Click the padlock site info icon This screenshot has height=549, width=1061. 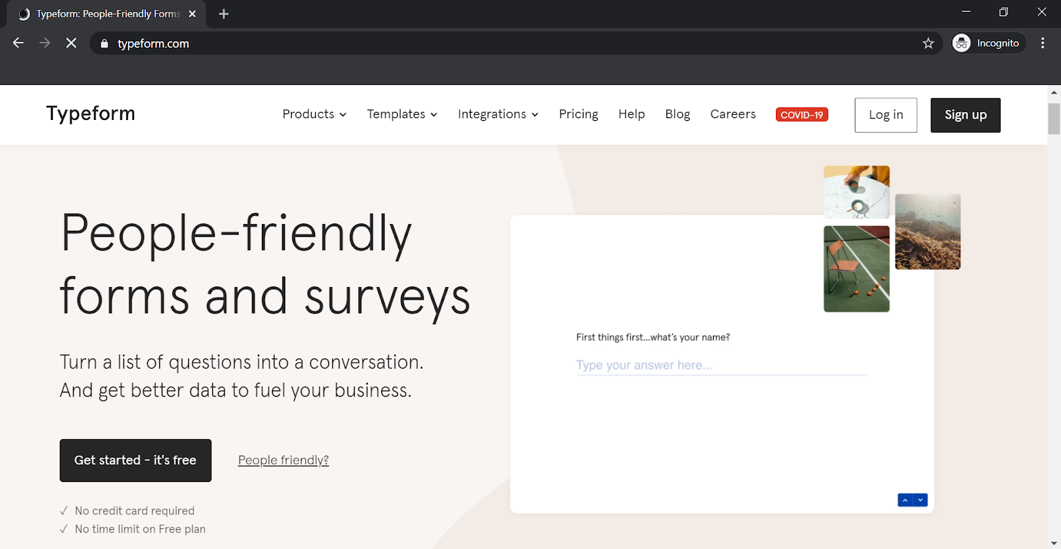(x=104, y=44)
